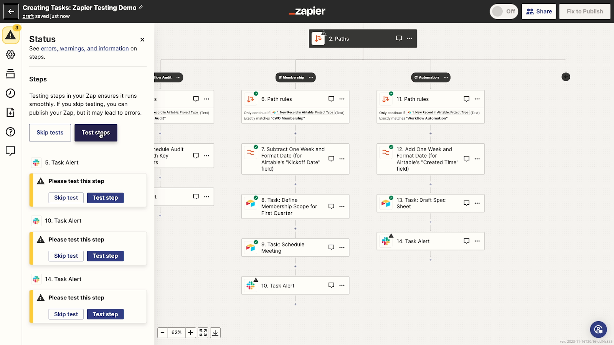
Task: Edit the Zap title with pencil icon
Action: (x=141, y=8)
